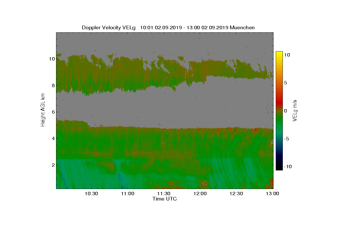Viewport: 338px width, 225px height.
Task: Click the 'Time UTC' x-axis label
Action: tap(165, 199)
